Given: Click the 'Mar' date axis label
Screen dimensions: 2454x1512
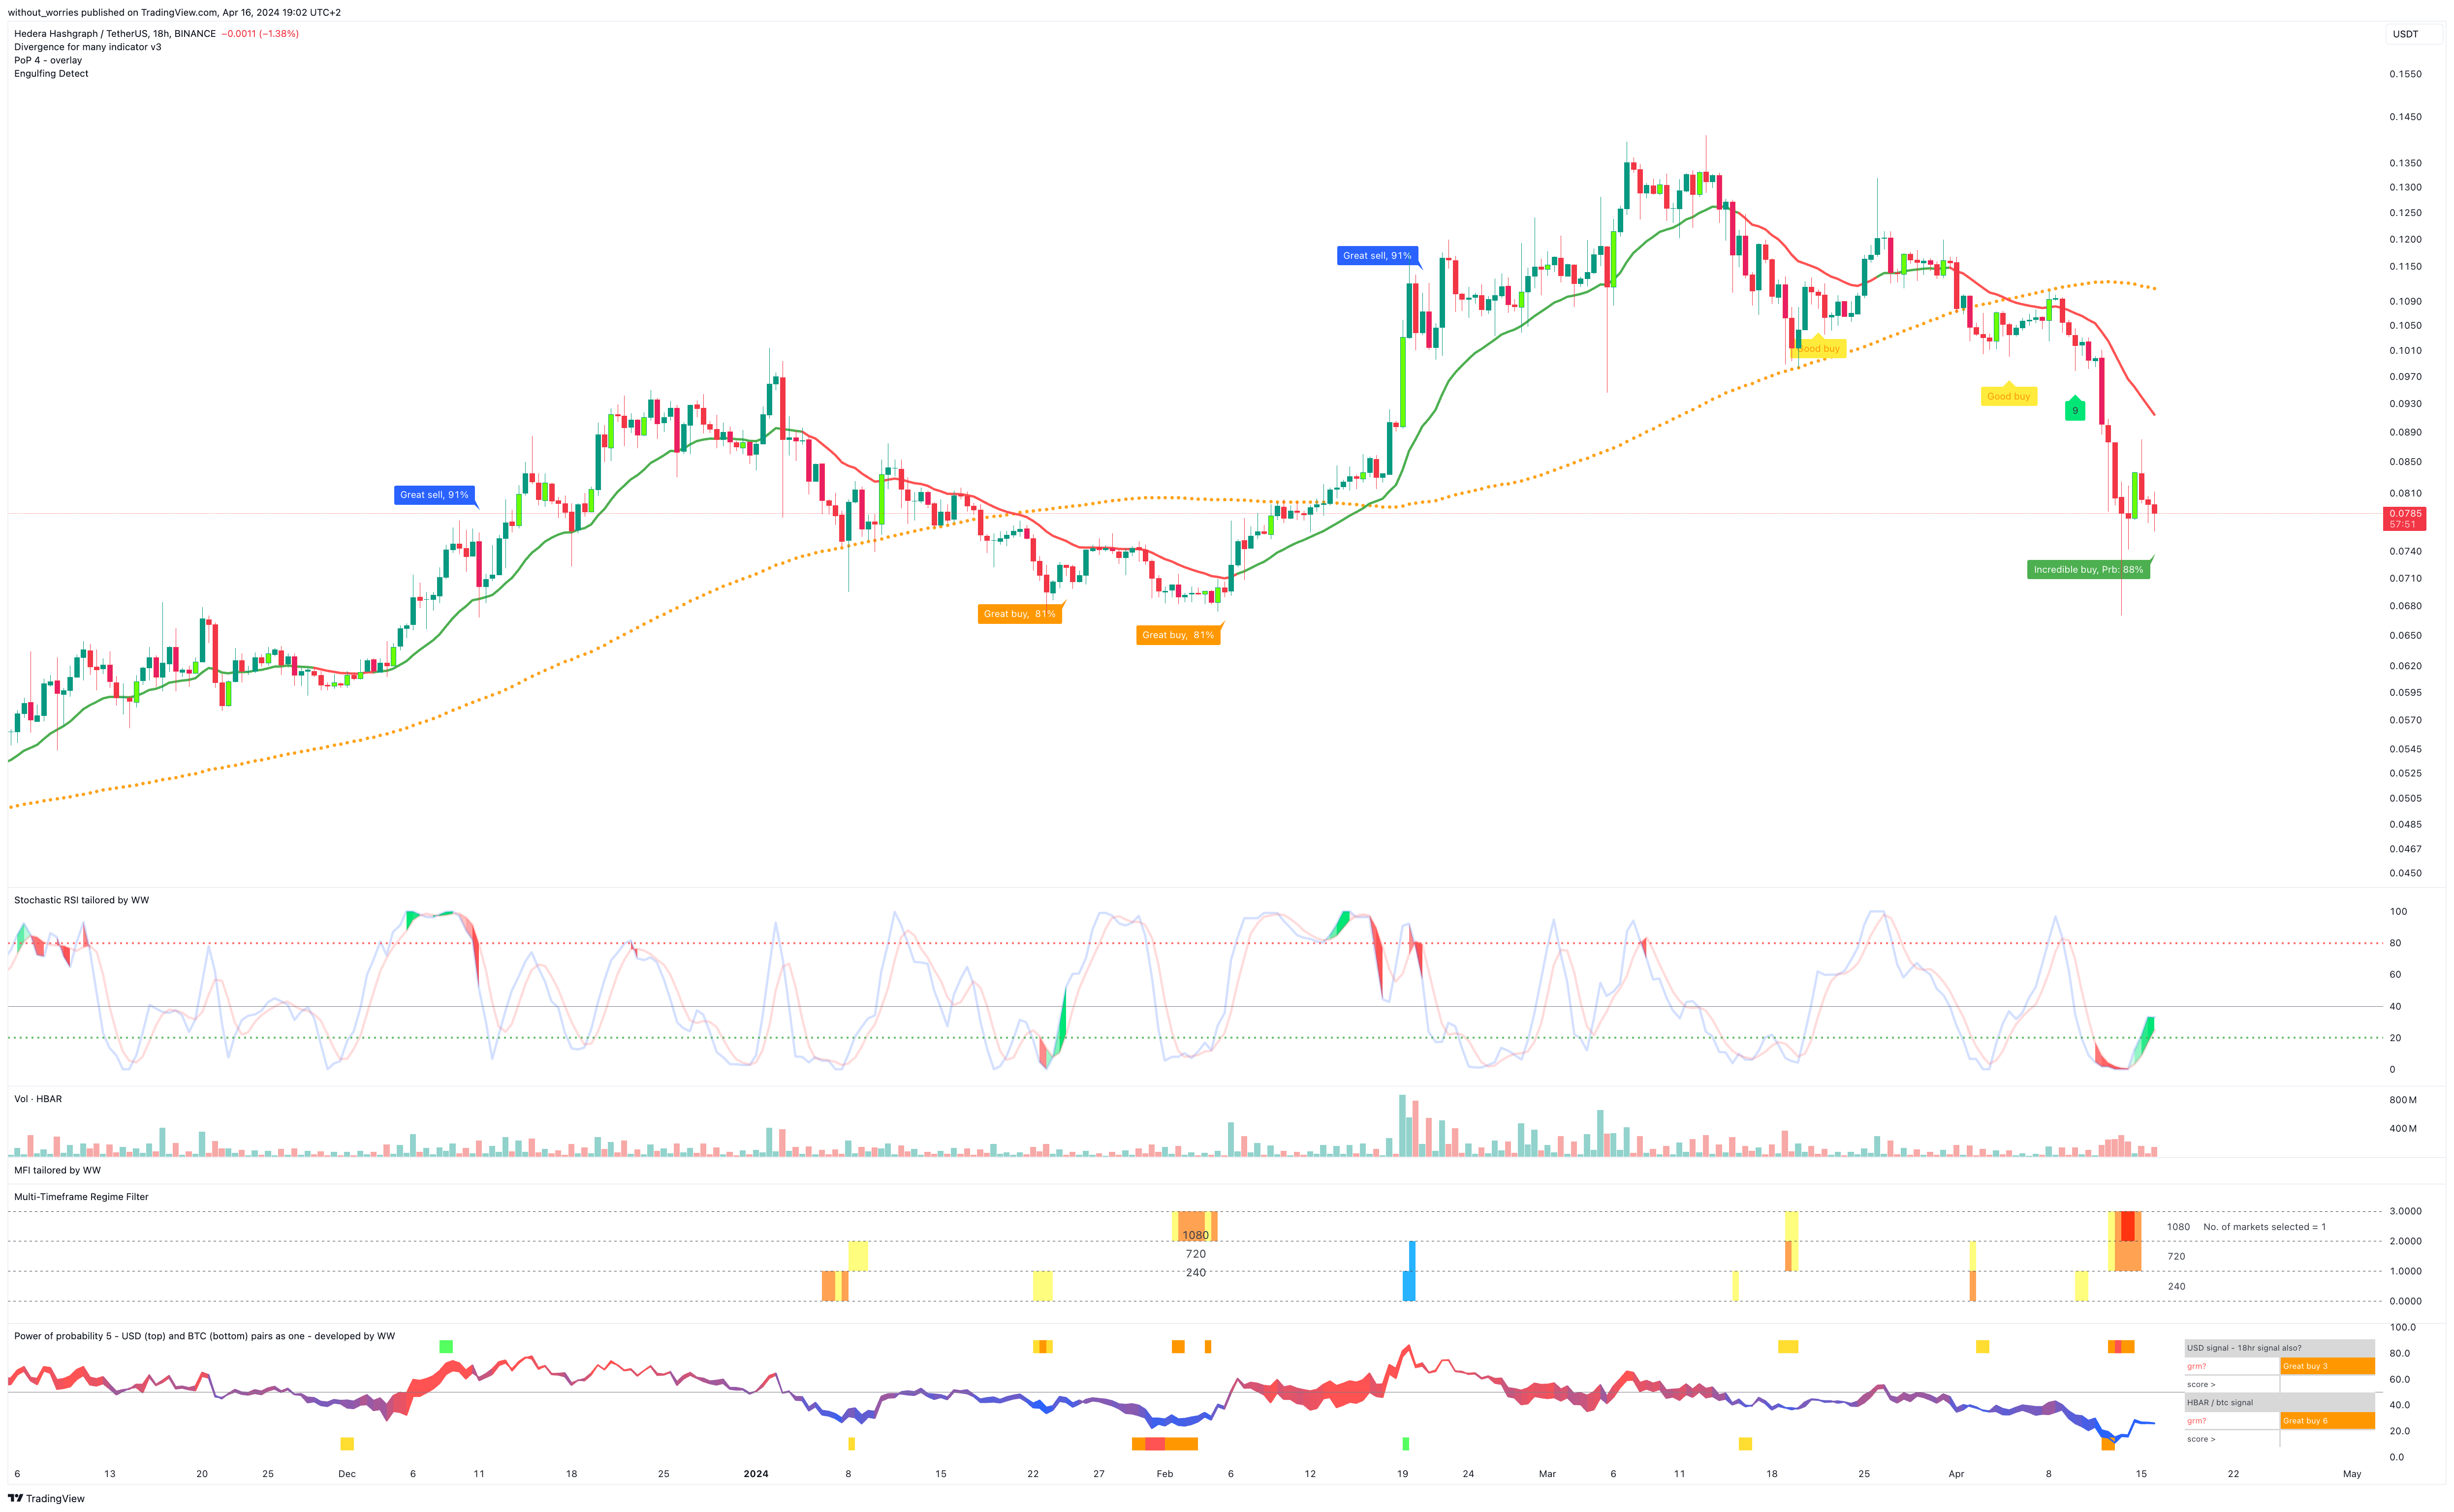Looking at the screenshot, I should point(1548,1474).
